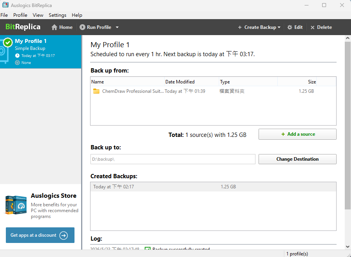
Task: Click the Delete X icon
Action: 312,27
